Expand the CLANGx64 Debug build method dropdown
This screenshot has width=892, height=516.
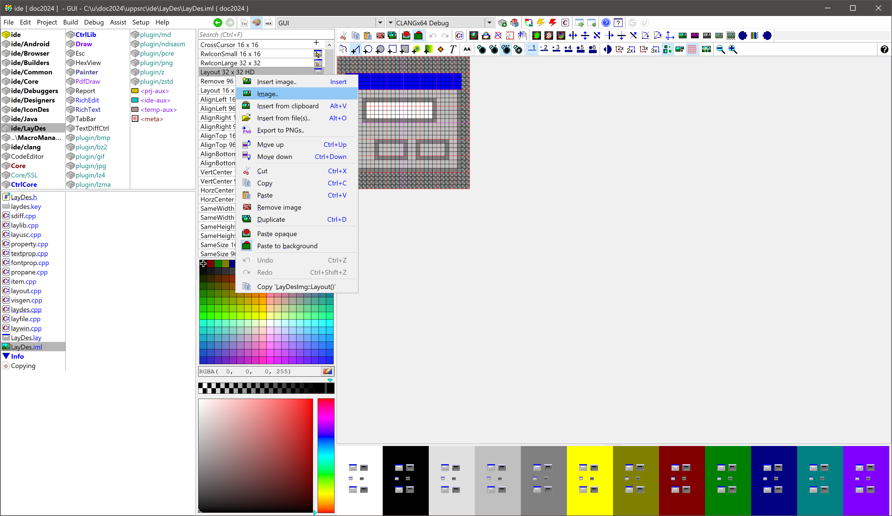(489, 23)
